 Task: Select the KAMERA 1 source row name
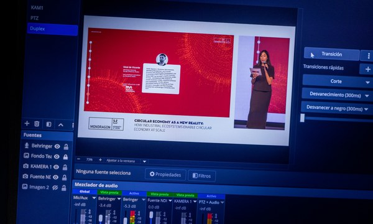[41, 166]
